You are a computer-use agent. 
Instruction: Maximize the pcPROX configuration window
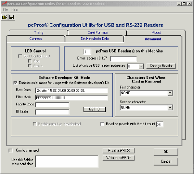pyautogui.click(x=185, y=4)
